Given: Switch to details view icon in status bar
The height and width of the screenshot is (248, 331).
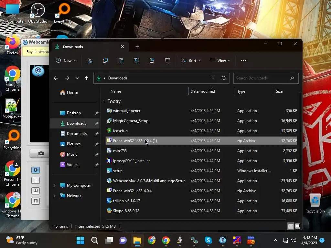Looking at the screenshot, I should tap(291, 226).
